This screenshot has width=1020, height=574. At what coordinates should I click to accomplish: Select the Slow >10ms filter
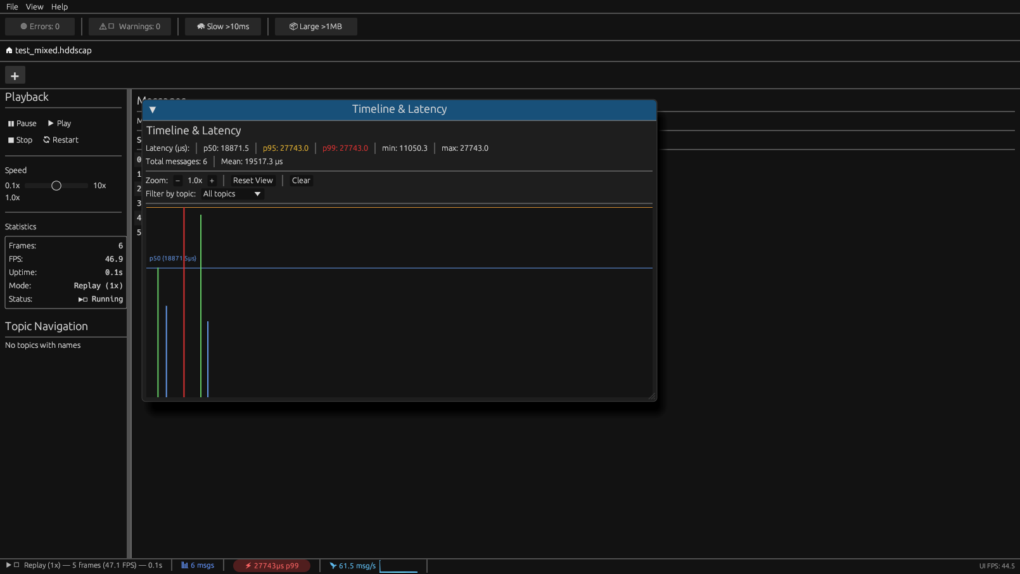(x=222, y=27)
